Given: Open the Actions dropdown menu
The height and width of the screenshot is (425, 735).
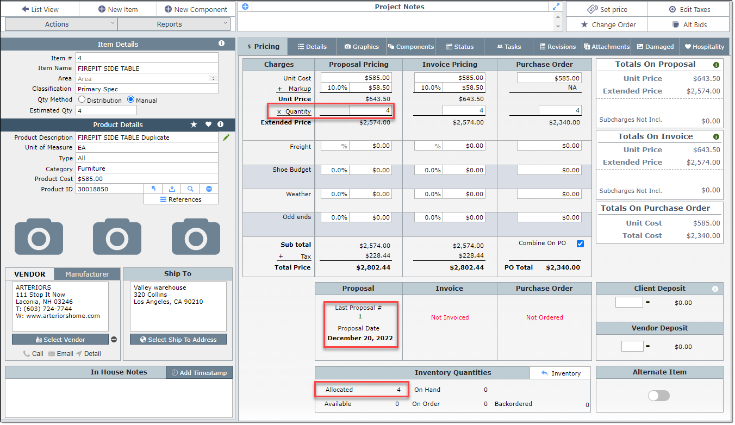Looking at the screenshot, I should [x=61, y=24].
